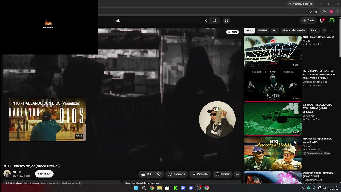Screen dimensions: 341x192
Task: Open Microsoft Store from the taskbar
Action: click(x=167, y=188)
